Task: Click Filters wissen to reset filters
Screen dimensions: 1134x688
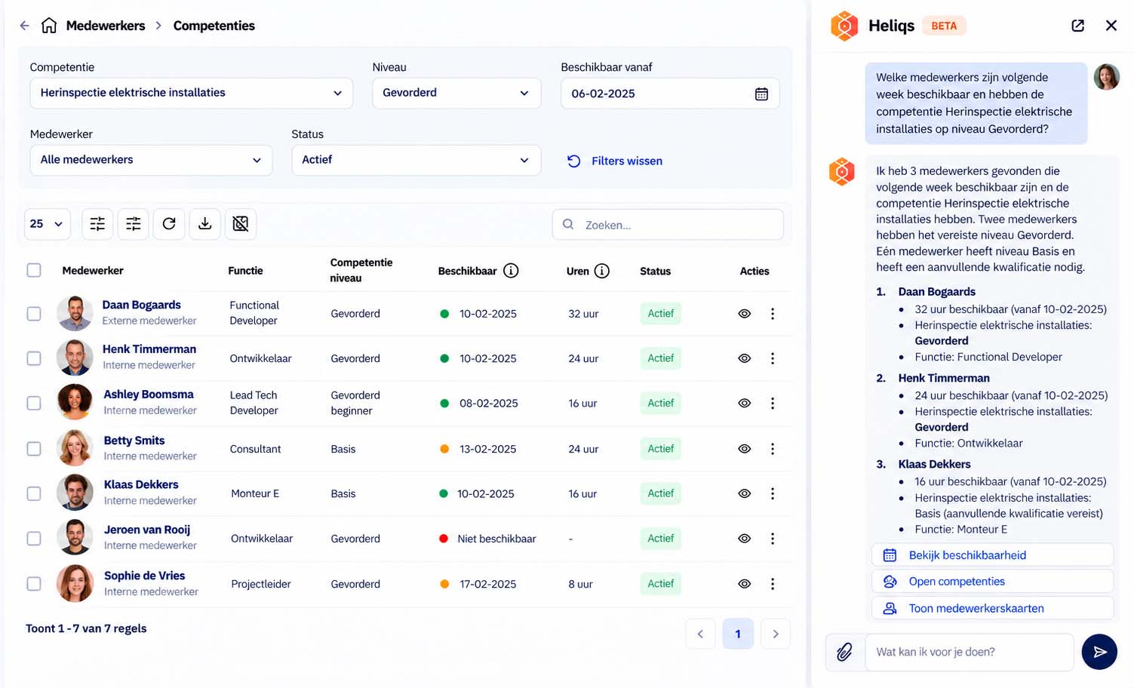Action: point(615,161)
